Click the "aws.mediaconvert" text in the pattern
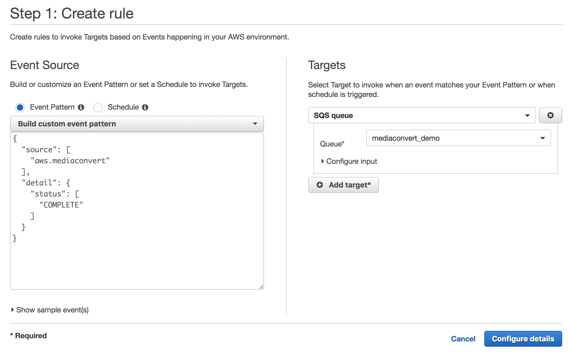Screen dimensions: 568x353 [70, 161]
